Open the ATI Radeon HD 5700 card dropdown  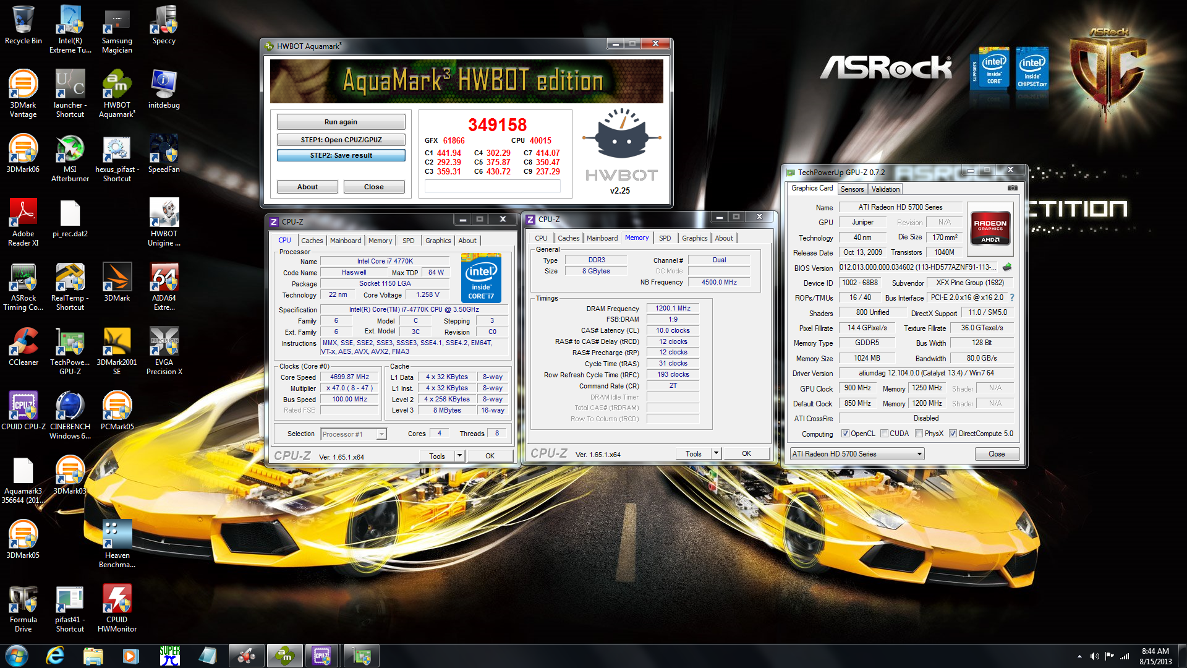[857, 454]
